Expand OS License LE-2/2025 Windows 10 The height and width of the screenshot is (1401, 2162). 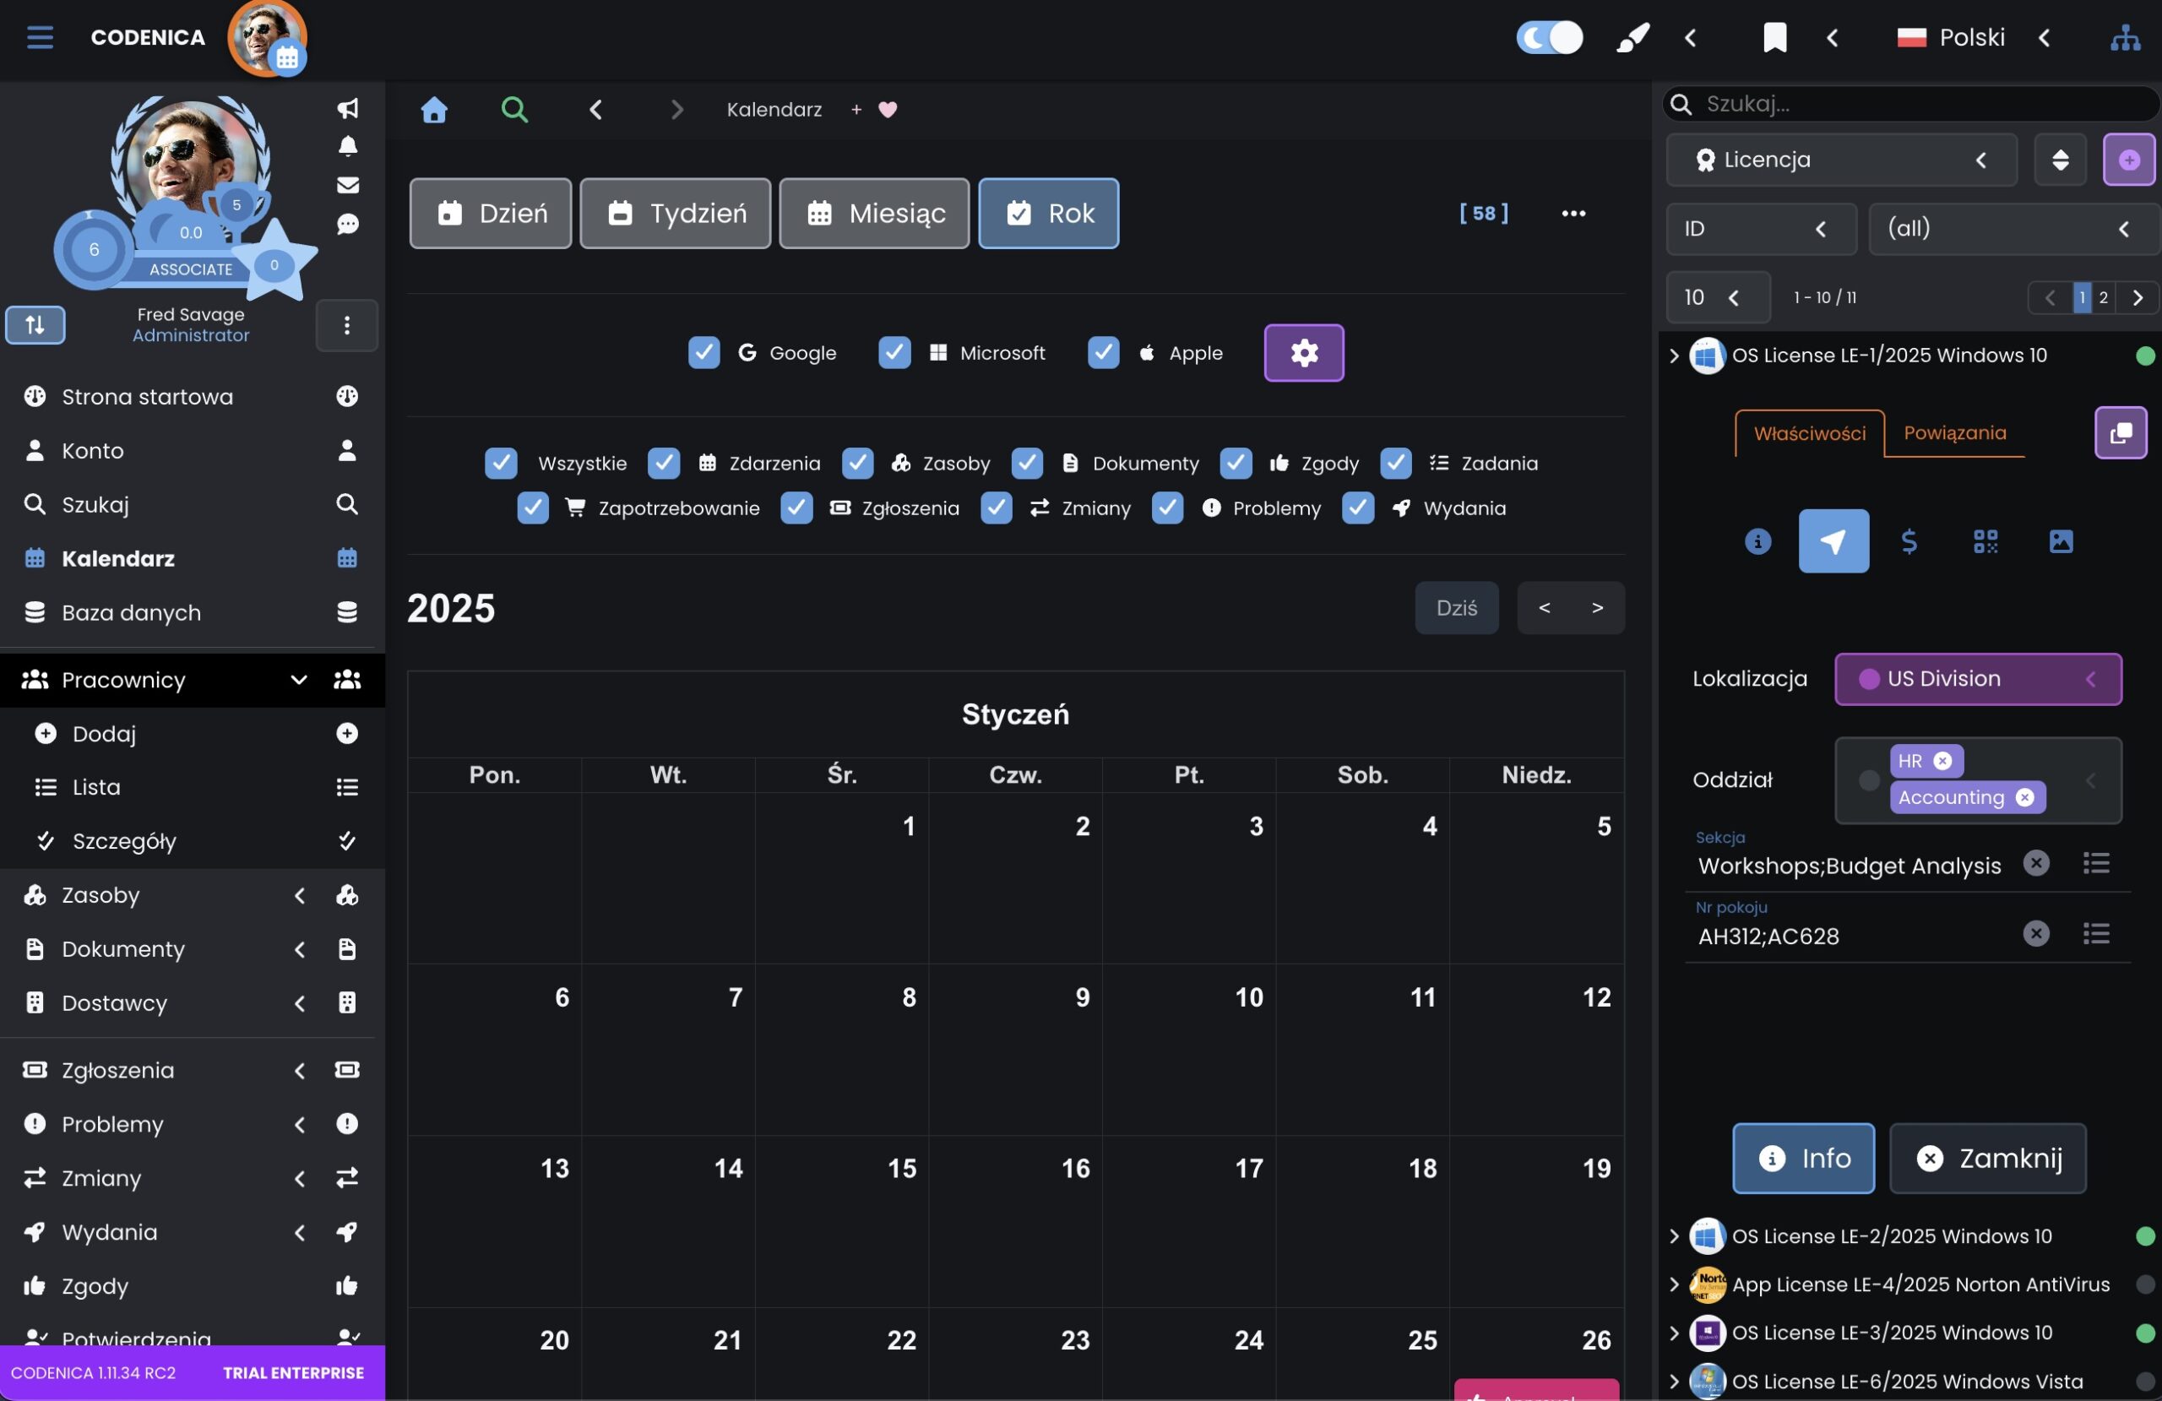click(1674, 1235)
